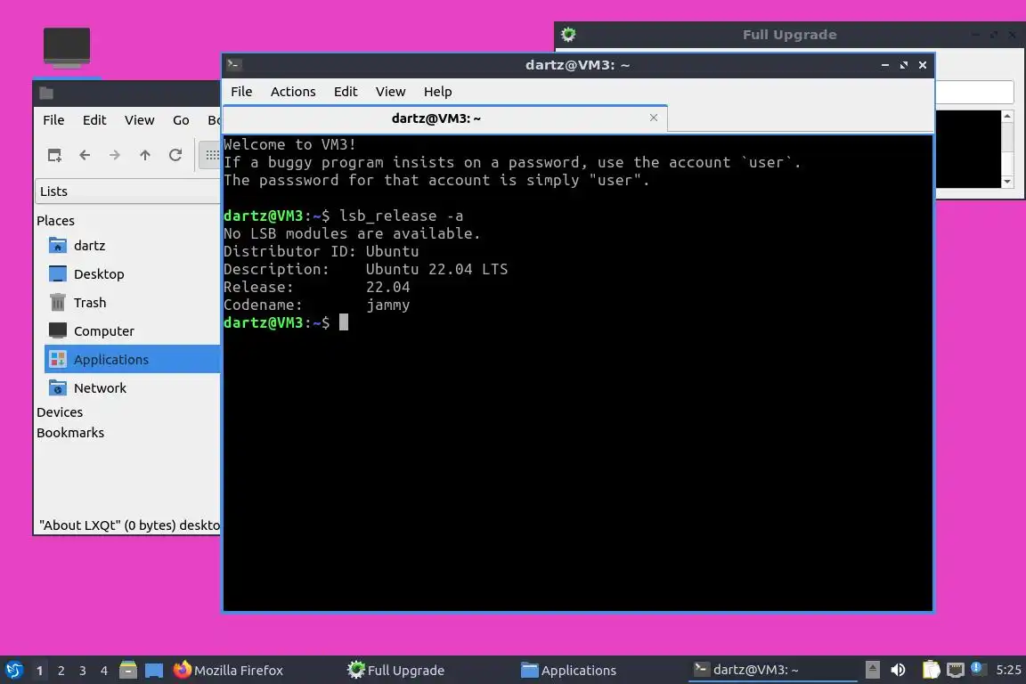The height and width of the screenshot is (684, 1026).
Task: Click new tab icon in file manager toolbar
Action: tap(54, 155)
